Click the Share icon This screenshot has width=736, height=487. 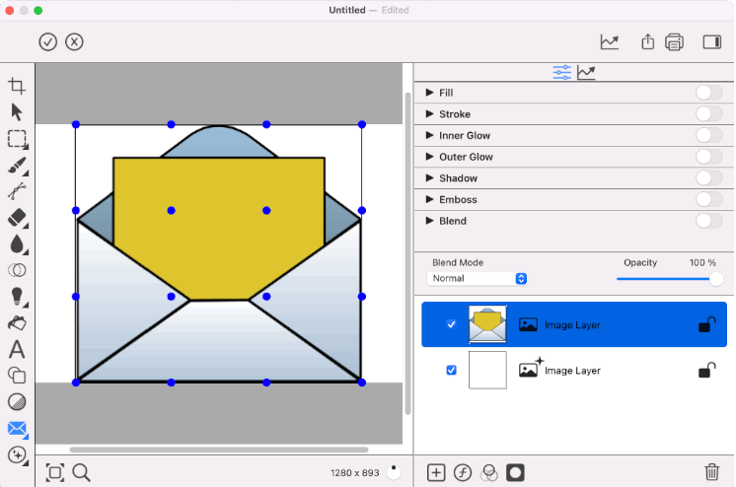(648, 41)
